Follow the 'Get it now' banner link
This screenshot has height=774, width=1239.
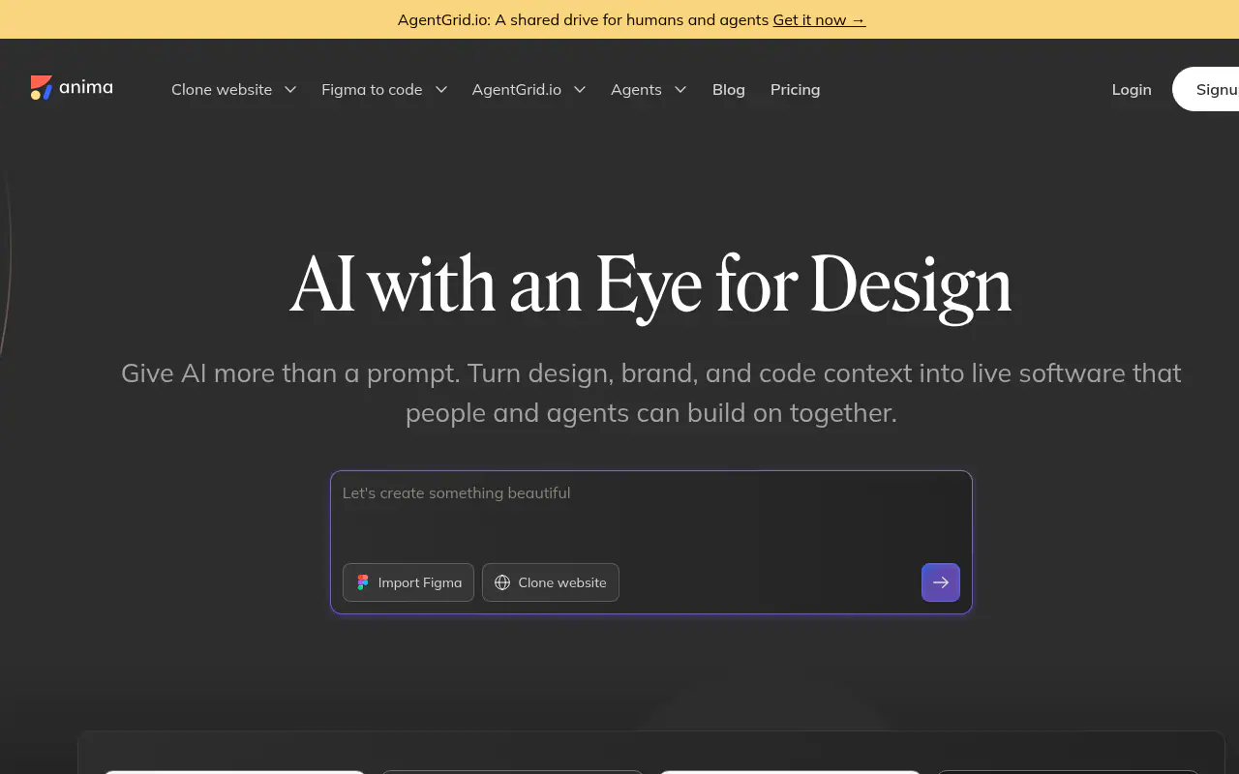click(819, 19)
